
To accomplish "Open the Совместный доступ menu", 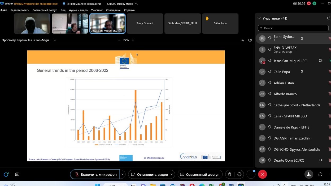I will click(x=45, y=10).
